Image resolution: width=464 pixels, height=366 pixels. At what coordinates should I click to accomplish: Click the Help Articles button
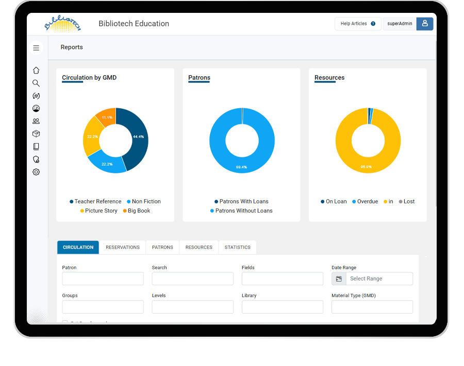point(358,24)
